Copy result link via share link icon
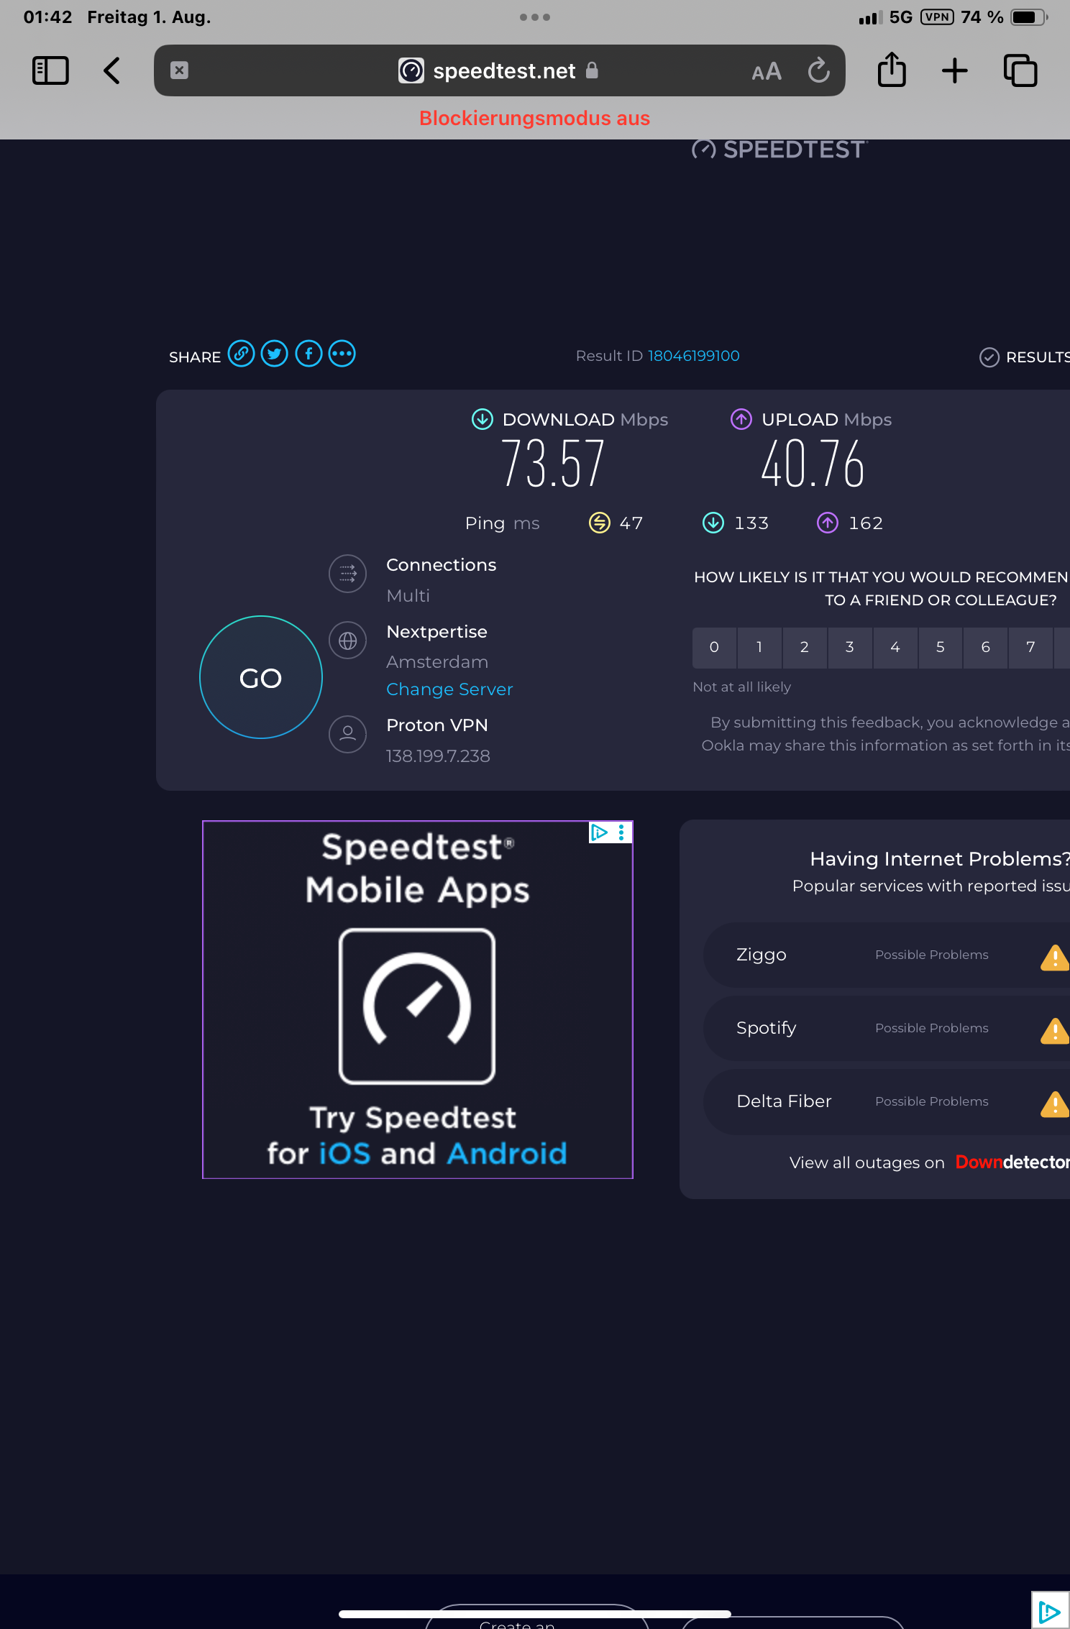Screen dimensions: 1070x1629 pos(242,354)
